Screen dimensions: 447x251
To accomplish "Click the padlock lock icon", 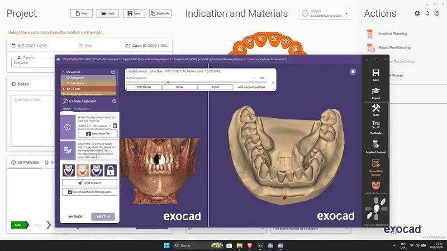I will pos(111,170).
